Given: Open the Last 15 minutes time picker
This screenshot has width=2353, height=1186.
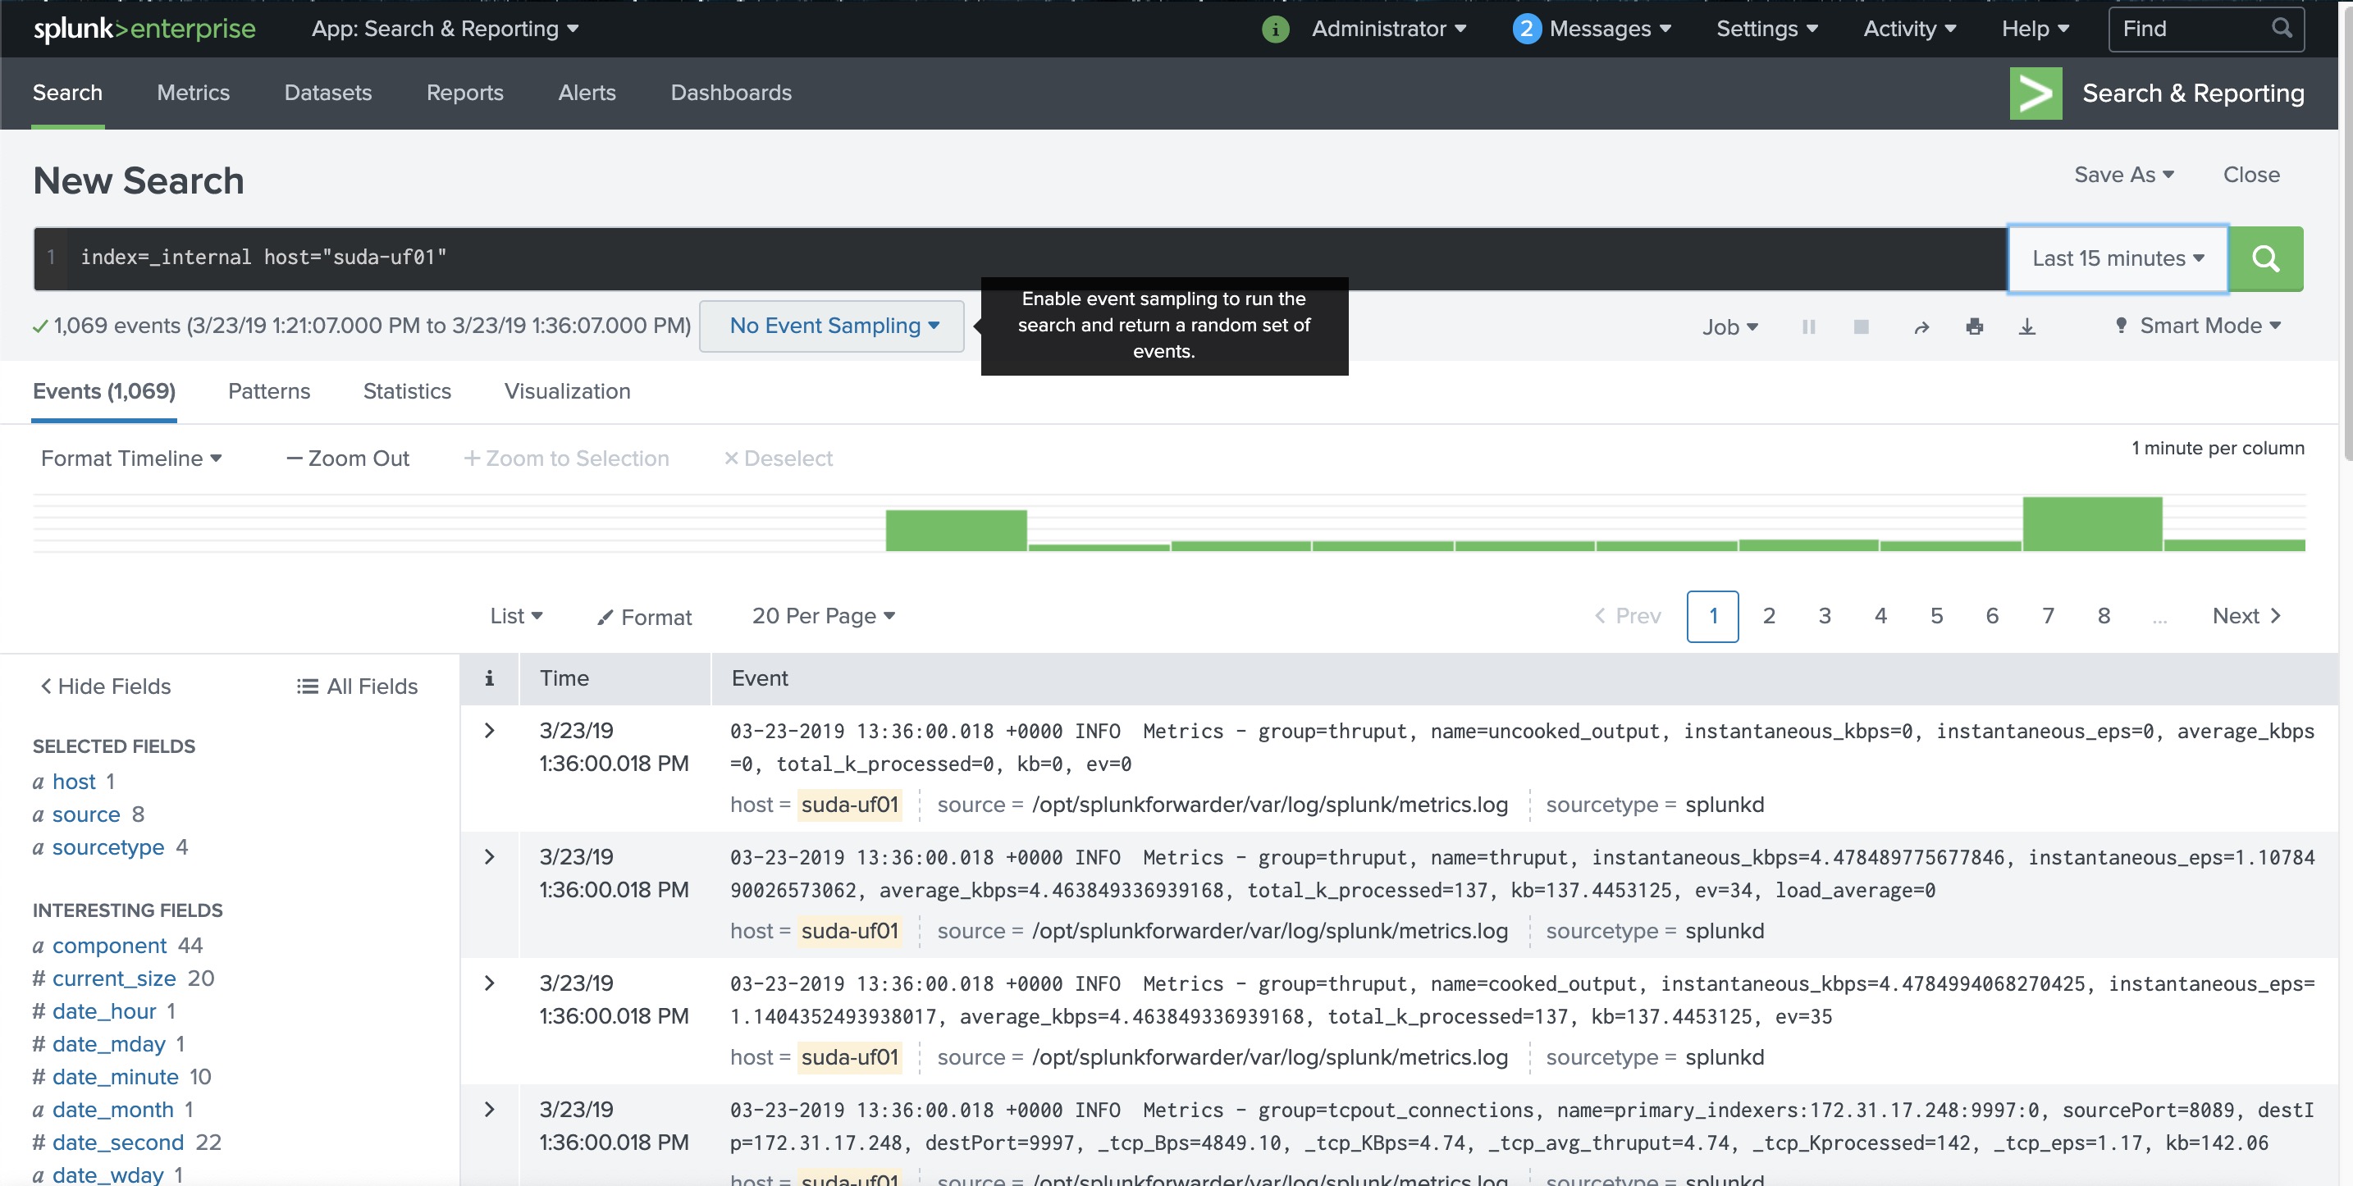Looking at the screenshot, I should [2118, 258].
